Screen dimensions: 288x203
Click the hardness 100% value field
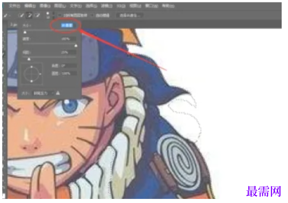[x=67, y=39]
